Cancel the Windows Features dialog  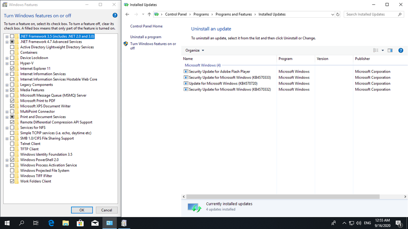pos(107,210)
